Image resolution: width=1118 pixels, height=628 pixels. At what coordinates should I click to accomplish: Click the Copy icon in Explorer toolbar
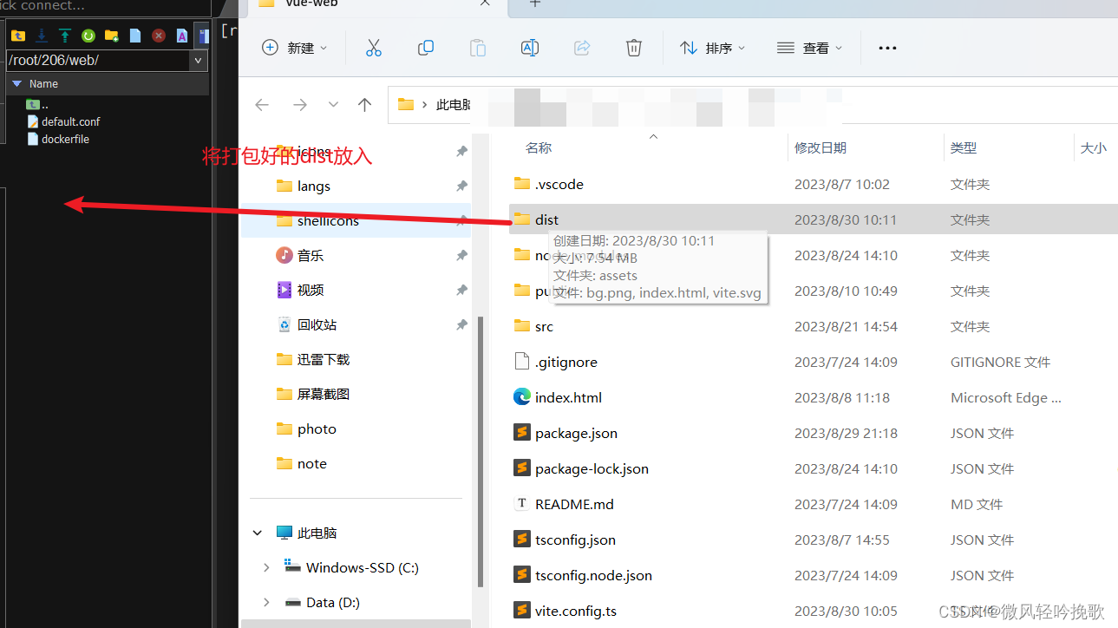(x=426, y=48)
